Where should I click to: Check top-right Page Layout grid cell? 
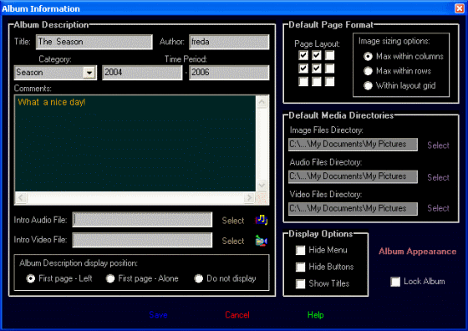[329, 55]
